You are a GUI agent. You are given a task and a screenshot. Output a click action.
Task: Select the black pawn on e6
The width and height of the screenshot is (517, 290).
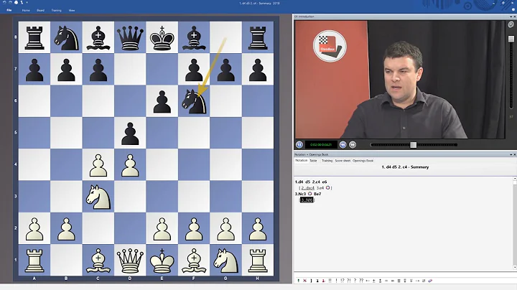pyautogui.click(x=162, y=100)
